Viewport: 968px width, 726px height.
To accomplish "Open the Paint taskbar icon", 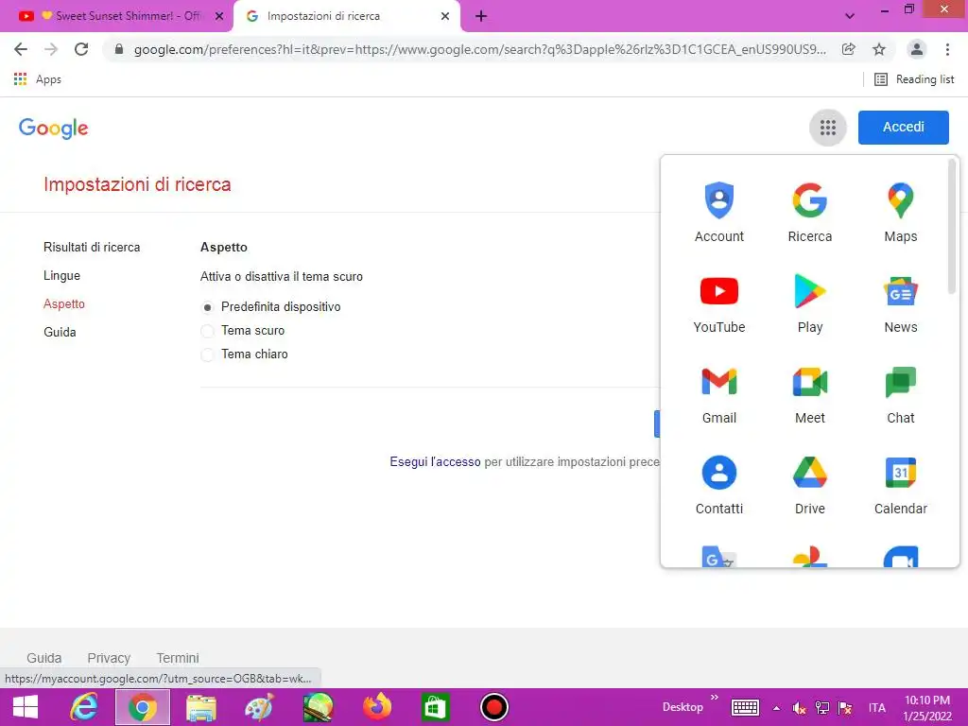I will [x=259, y=707].
